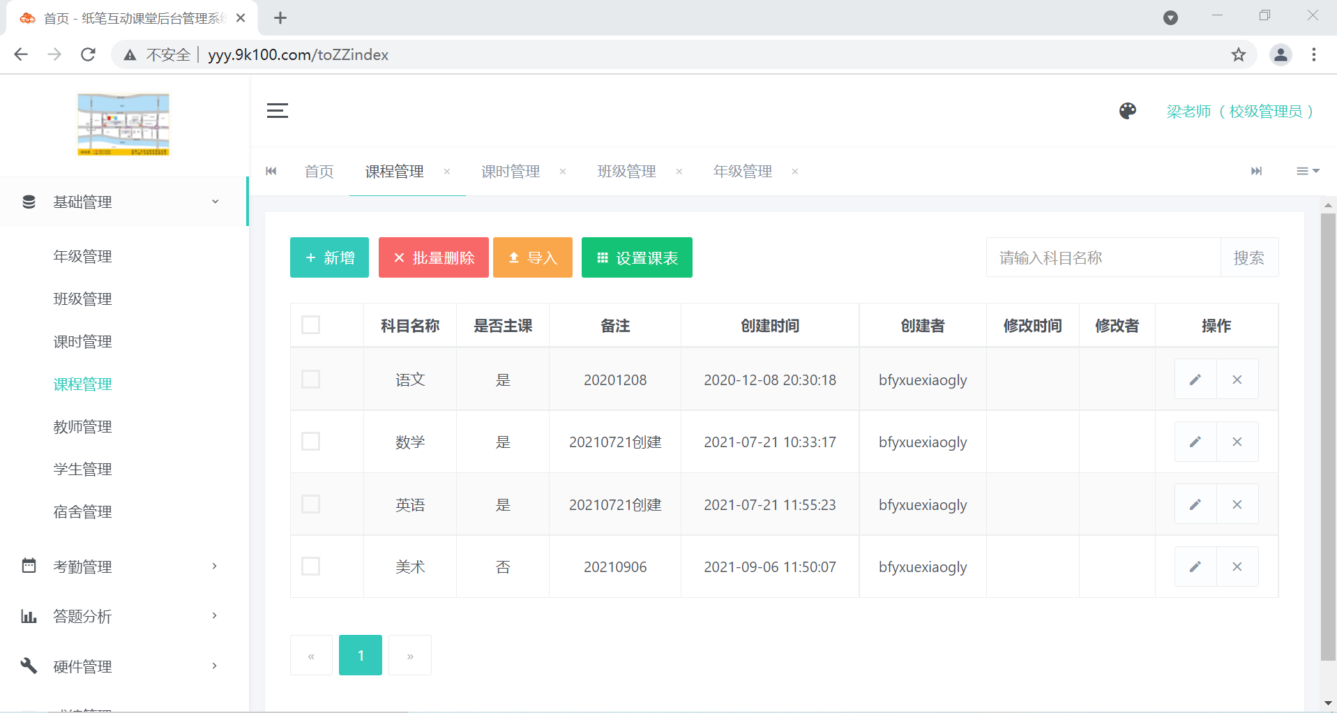Close the 班级管理 tab

[x=679, y=172]
